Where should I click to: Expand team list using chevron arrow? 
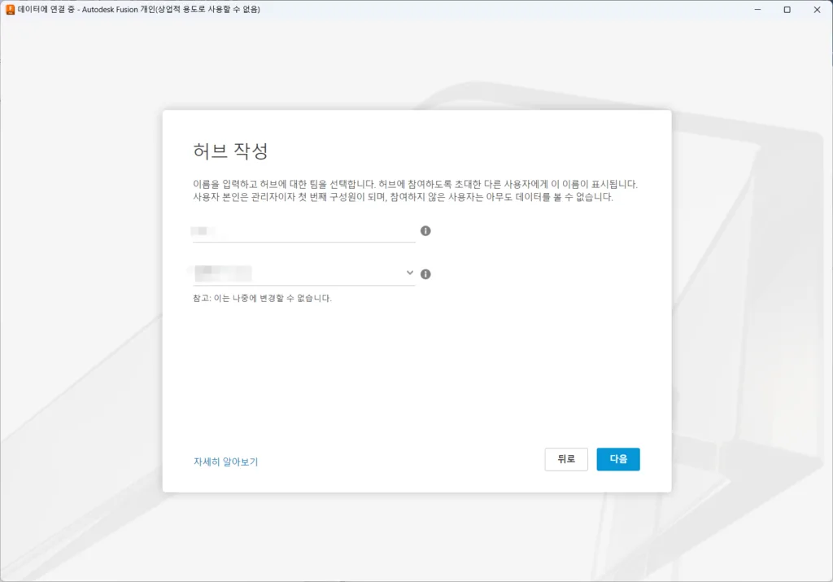coord(410,273)
